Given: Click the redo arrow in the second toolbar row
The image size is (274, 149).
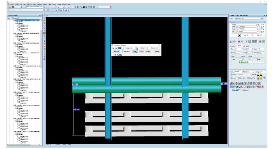Looking at the screenshot, I should point(53,10).
